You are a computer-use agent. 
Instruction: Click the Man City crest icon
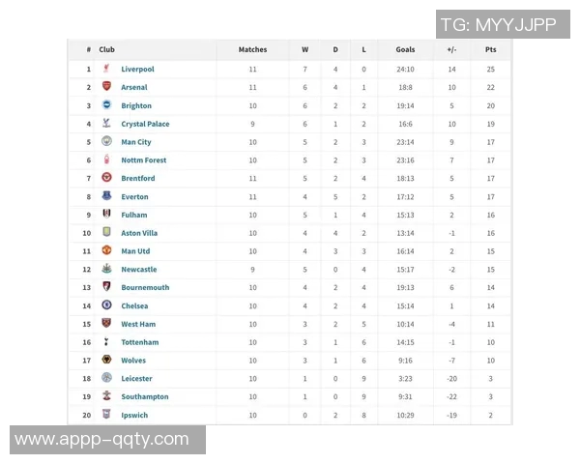pos(106,142)
